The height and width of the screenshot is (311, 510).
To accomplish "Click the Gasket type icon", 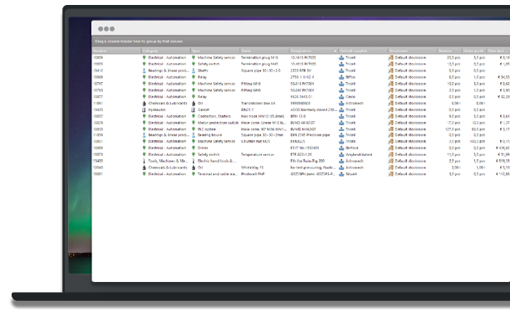I will click(x=194, y=109).
